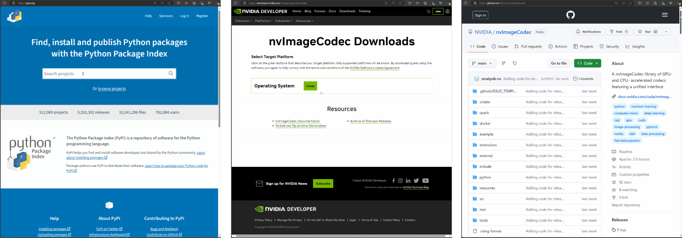Open the Installing packages link in the PyPI footer
Image resolution: width=682 pixels, height=238 pixels.
click(54, 229)
